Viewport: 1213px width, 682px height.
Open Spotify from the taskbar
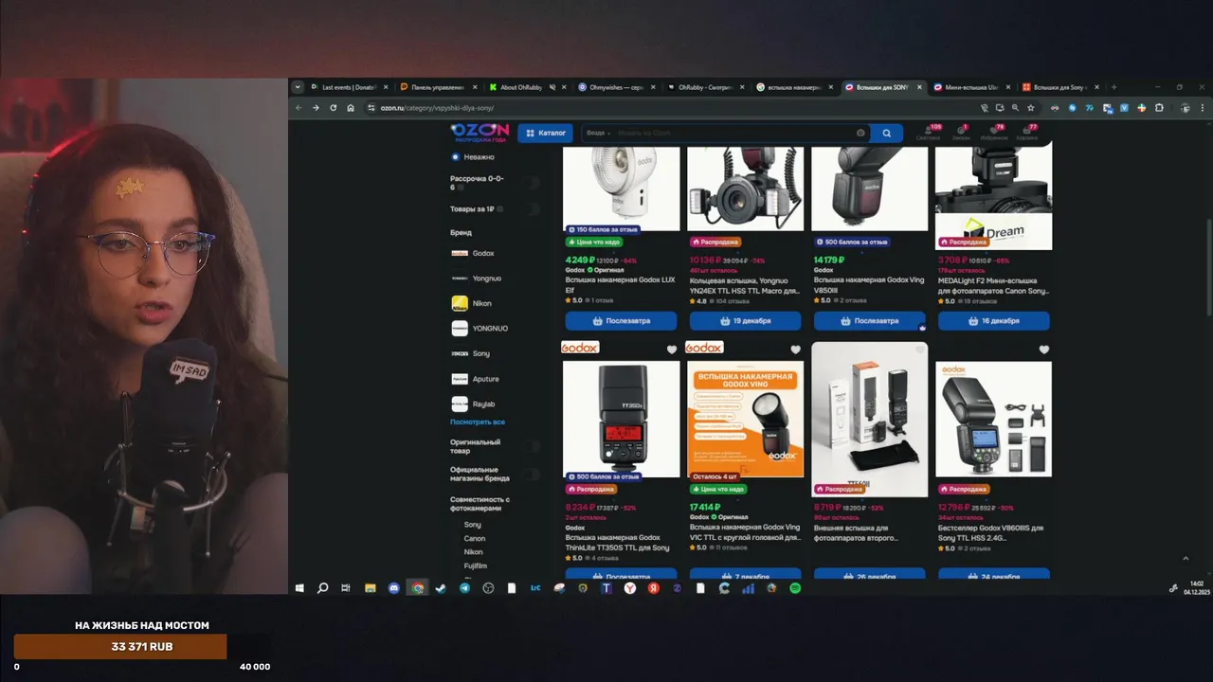point(795,588)
